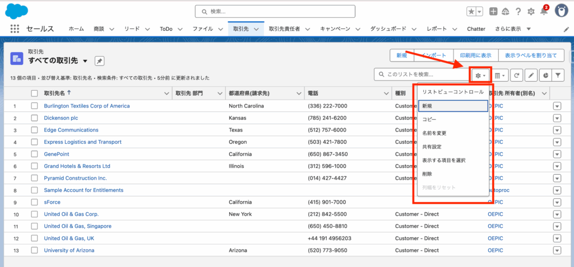Check the Grand Hotels & Resorts checkbox

34,166
